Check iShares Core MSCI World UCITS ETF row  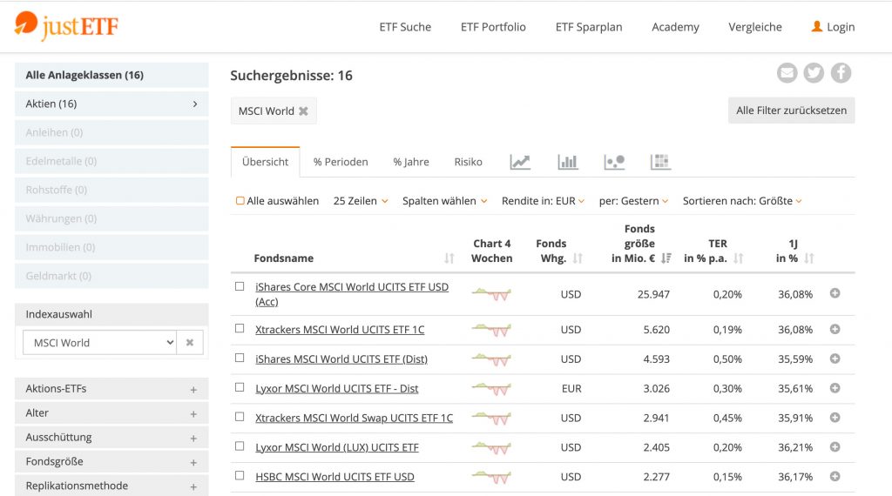[x=240, y=286]
